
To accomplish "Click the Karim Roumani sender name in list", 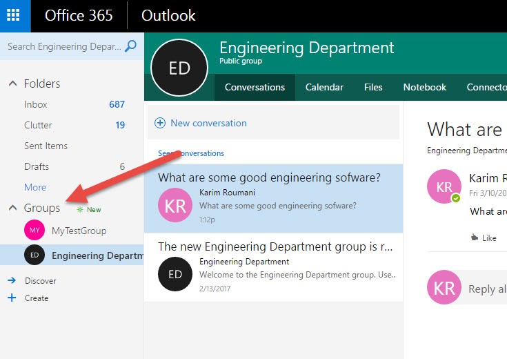I will (x=228, y=193).
